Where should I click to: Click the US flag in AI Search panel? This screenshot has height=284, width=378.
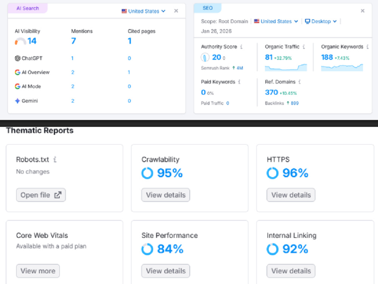coord(124,11)
